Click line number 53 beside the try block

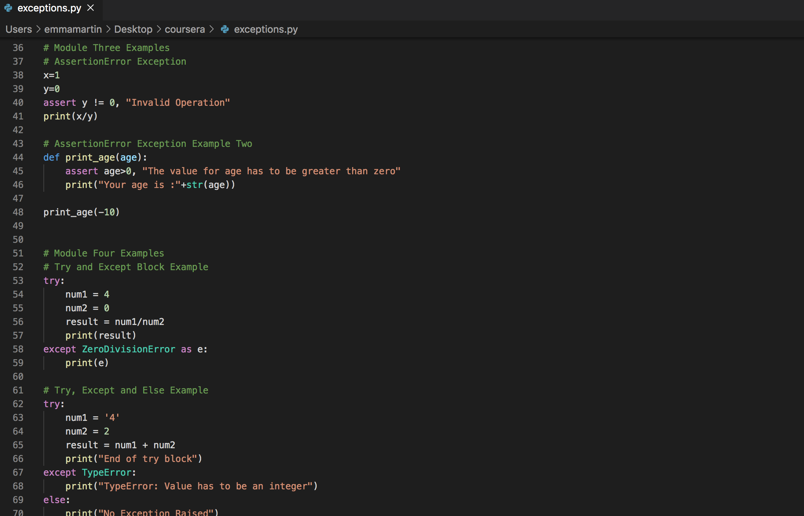pyautogui.click(x=18, y=280)
